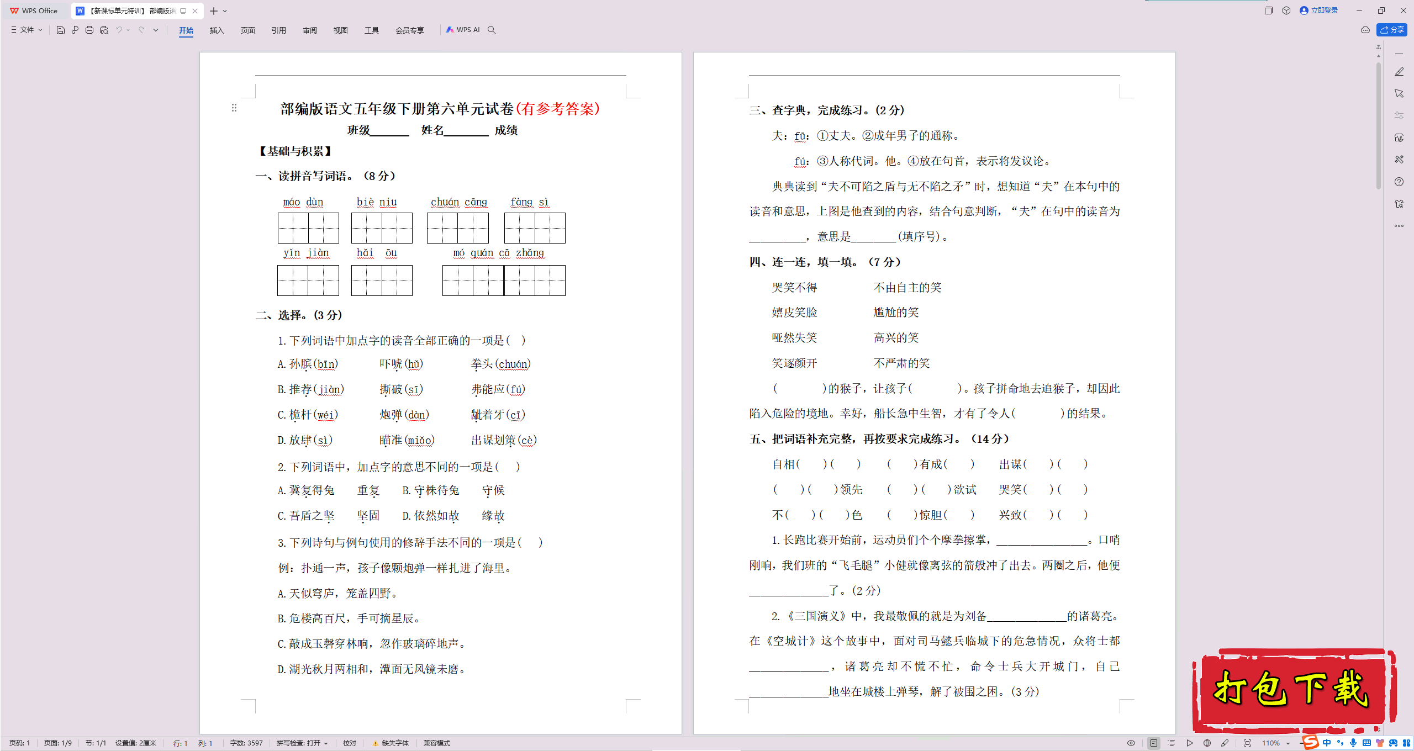
Task: Select the arrow selection tool in right sidebar
Action: pos(1399,93)
